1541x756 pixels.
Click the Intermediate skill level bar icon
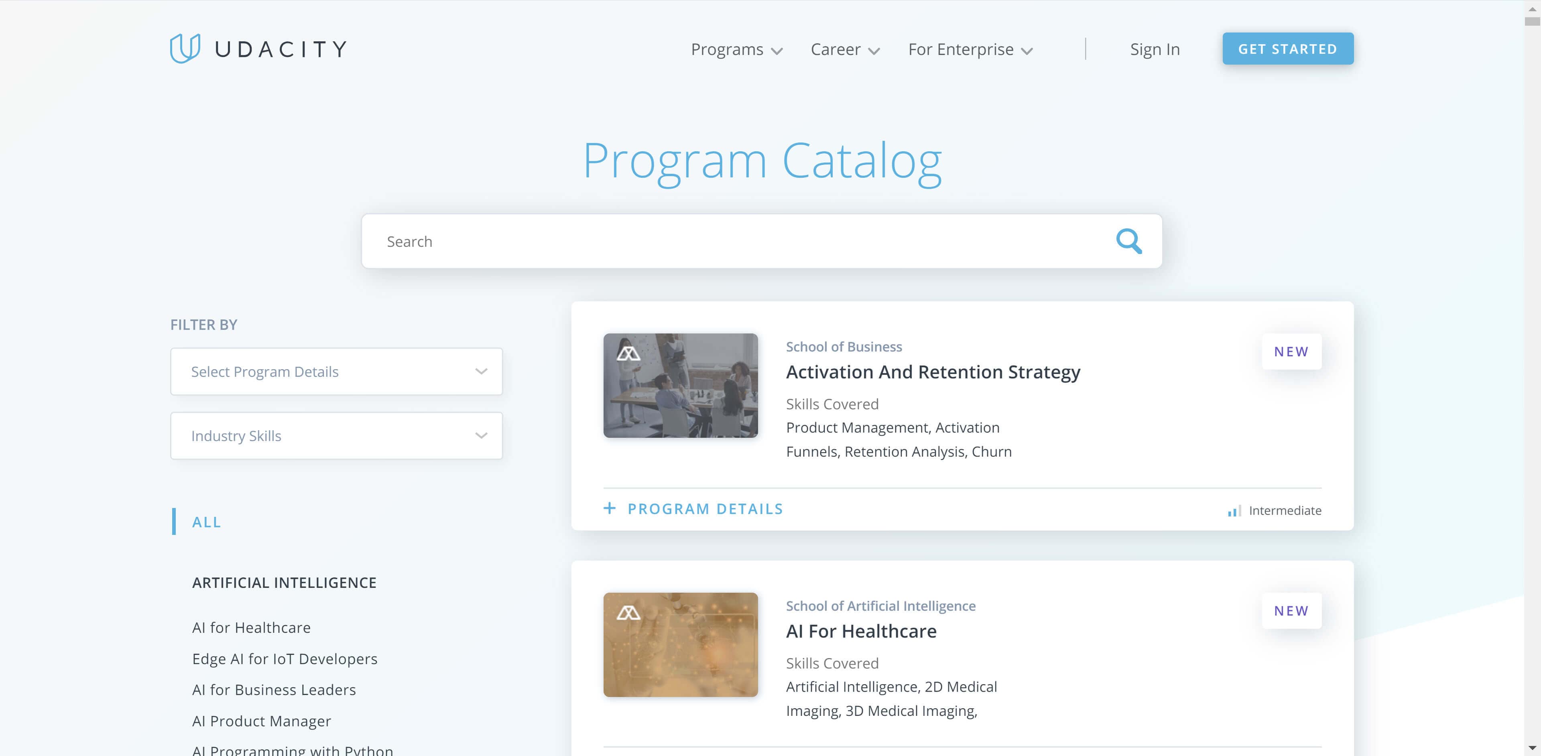tap(1232, 510)
